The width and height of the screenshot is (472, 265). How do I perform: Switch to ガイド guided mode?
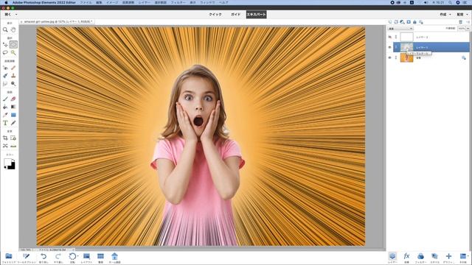coord(236,15)
